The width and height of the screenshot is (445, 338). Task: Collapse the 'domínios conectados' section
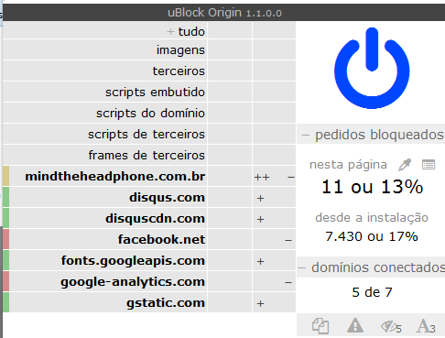pyautogui.click(x=371, y=267)
